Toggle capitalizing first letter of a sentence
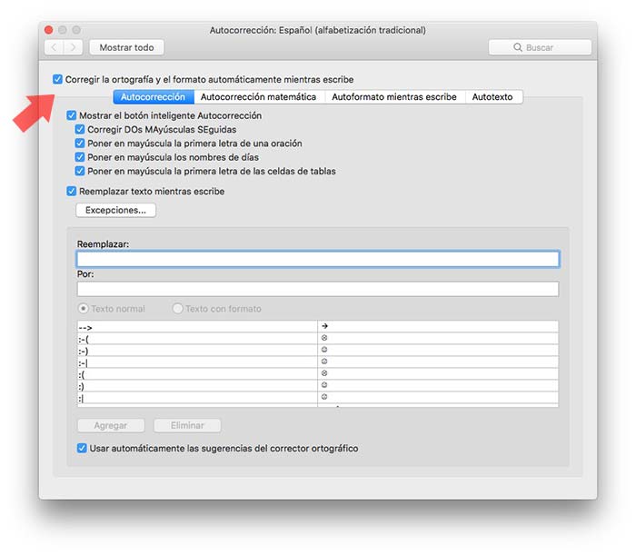636x555 pixels. [81, 144]
